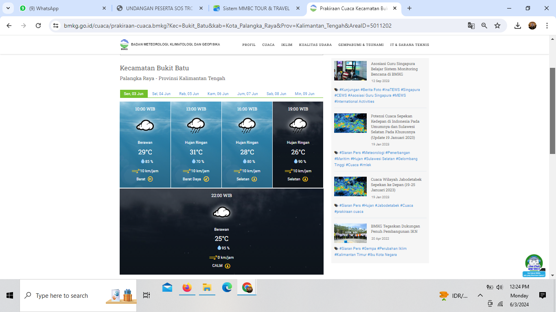The height and width of the screenshot is (312, 556).
Task: Open article BMKG Tegaskan Dukungan Penuh
Action: point(395,229)
